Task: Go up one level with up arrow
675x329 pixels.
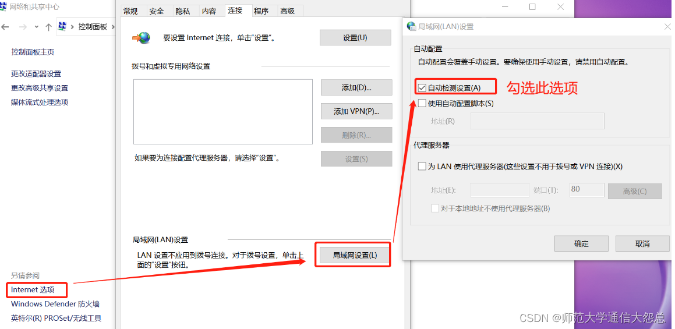Action: pyautogui.click(x=49, y=27)
